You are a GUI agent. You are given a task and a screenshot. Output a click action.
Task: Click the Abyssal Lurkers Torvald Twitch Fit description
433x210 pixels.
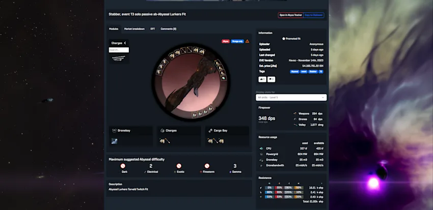[128, 189]
